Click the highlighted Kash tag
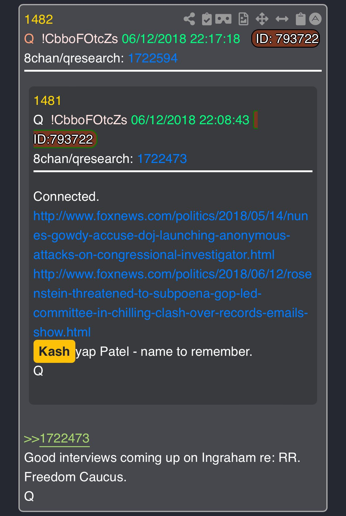This screenshot has height=516, width=346. pos(54,351)
